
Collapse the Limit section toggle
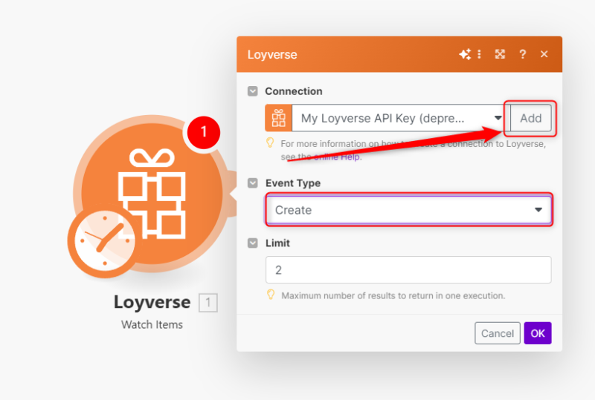pyautogui.click(x=253, y=243)
